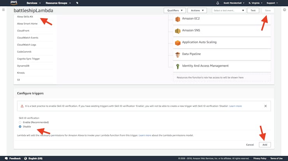The width and height of the screenshot is (288, 161).
Task: Click the Configure triggers heading
Action: (x=30, y=93)
